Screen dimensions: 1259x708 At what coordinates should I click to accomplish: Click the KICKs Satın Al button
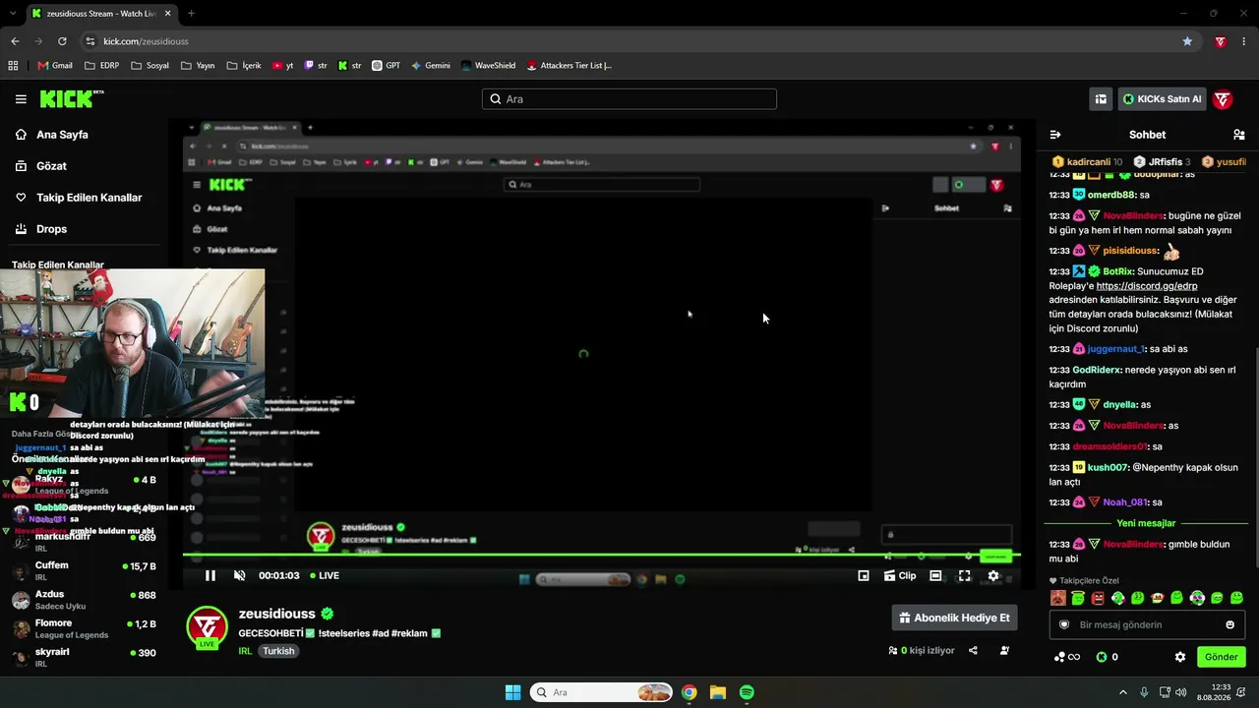pos(1162,99)
